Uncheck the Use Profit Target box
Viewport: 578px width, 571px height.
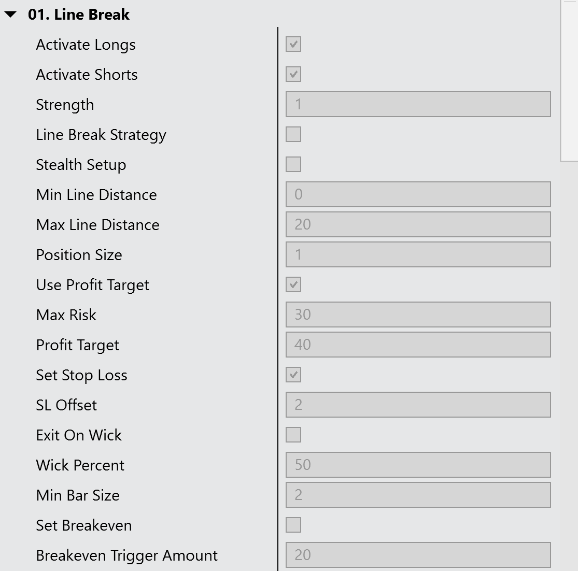tap(293, 284)
